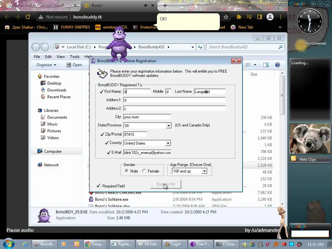Screen dimensions: 332x249
Task: Refresh the Explorer address bar
Action: 200,47
